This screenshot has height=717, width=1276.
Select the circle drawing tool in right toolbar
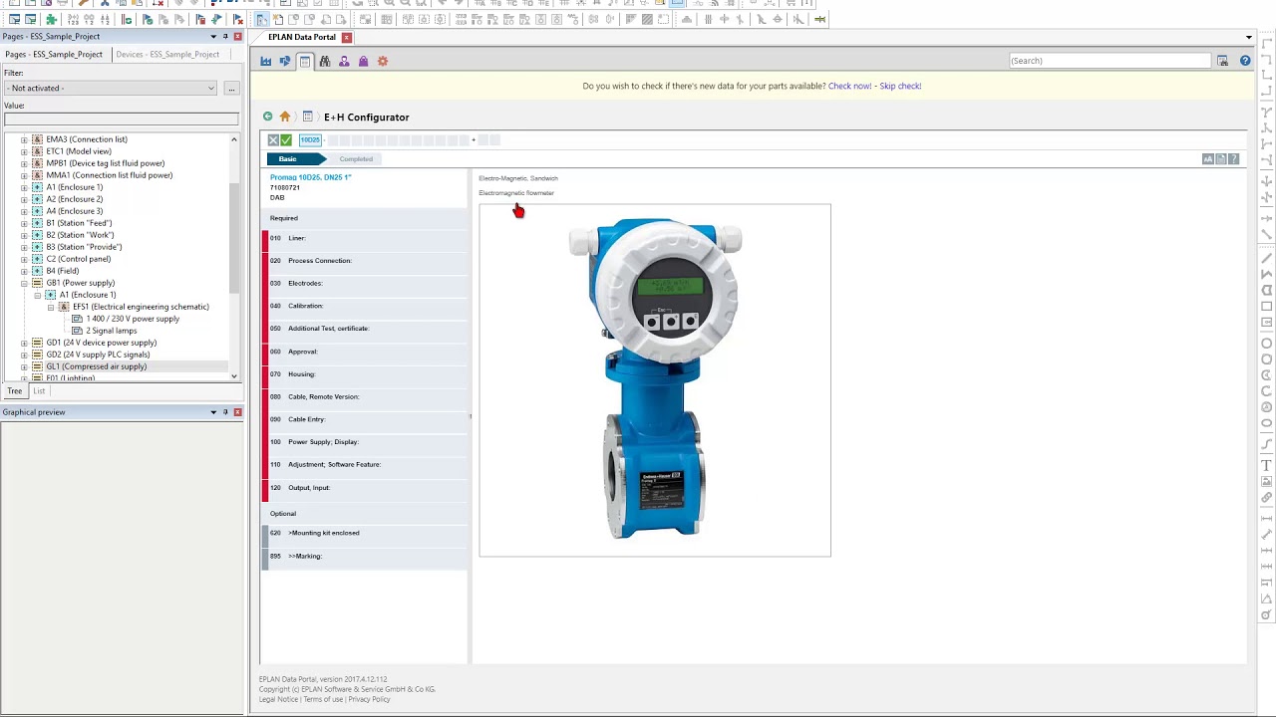[x=1267, y=344]
